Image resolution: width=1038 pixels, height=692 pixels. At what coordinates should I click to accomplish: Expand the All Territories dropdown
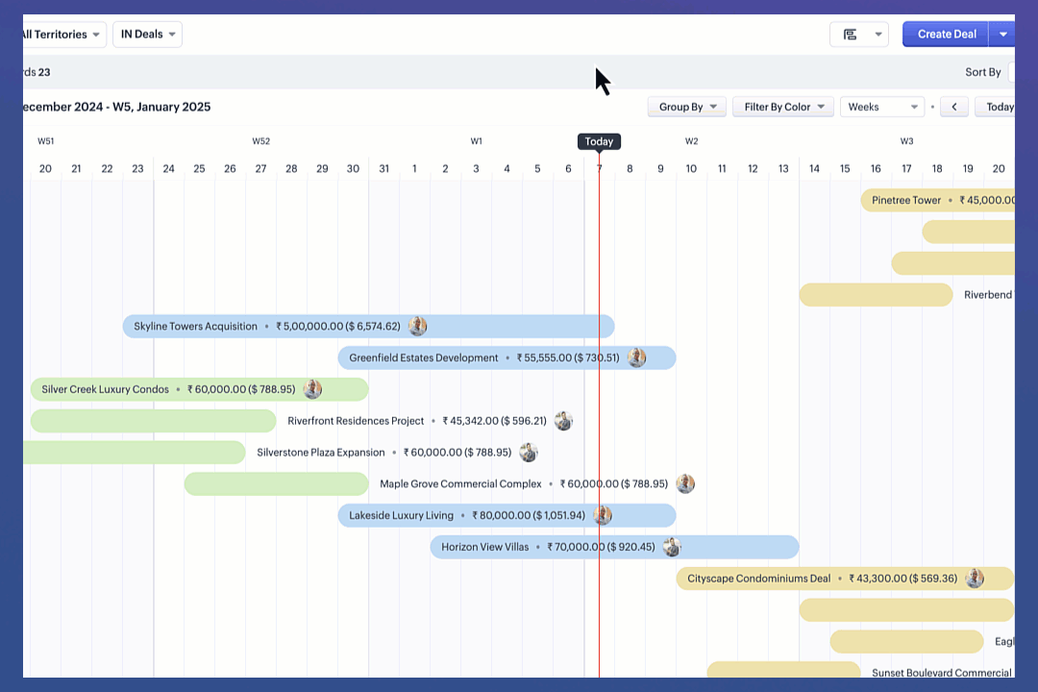pyautogui.click(x=62, y=35)
